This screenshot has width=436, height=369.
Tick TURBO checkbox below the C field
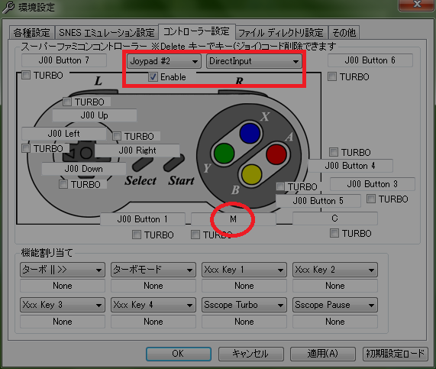tap(334, 233)
